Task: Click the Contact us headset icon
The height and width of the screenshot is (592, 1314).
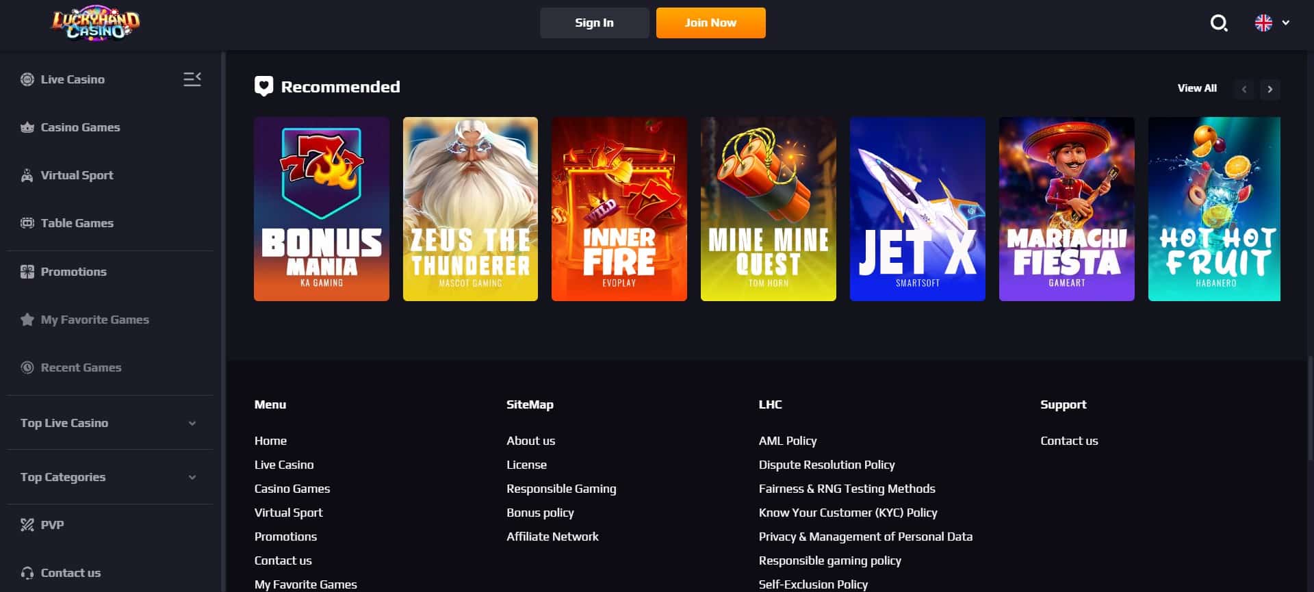Action: pyautogui.click(x=27, y=573)
